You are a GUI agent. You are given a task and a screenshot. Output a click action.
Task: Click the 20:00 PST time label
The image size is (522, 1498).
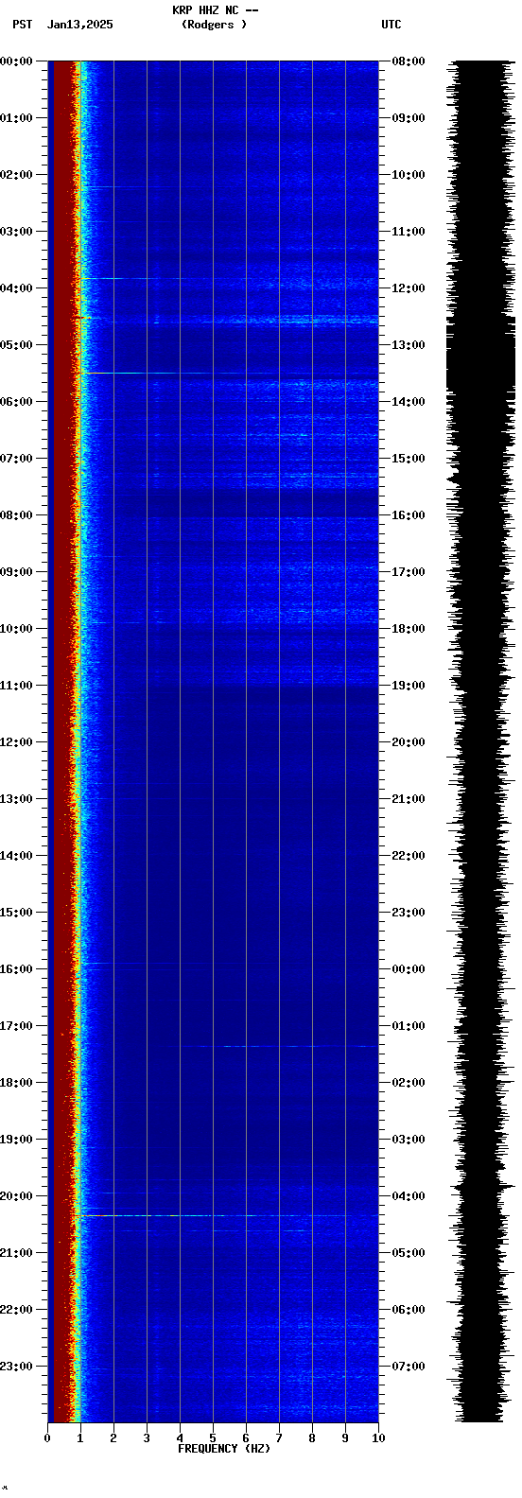coord(17,1196)
